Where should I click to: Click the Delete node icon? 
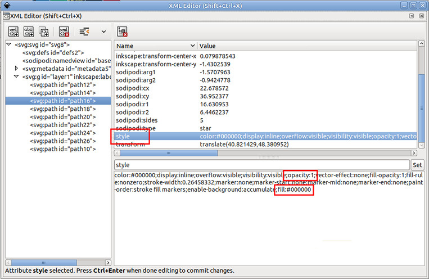click(64, 31)
